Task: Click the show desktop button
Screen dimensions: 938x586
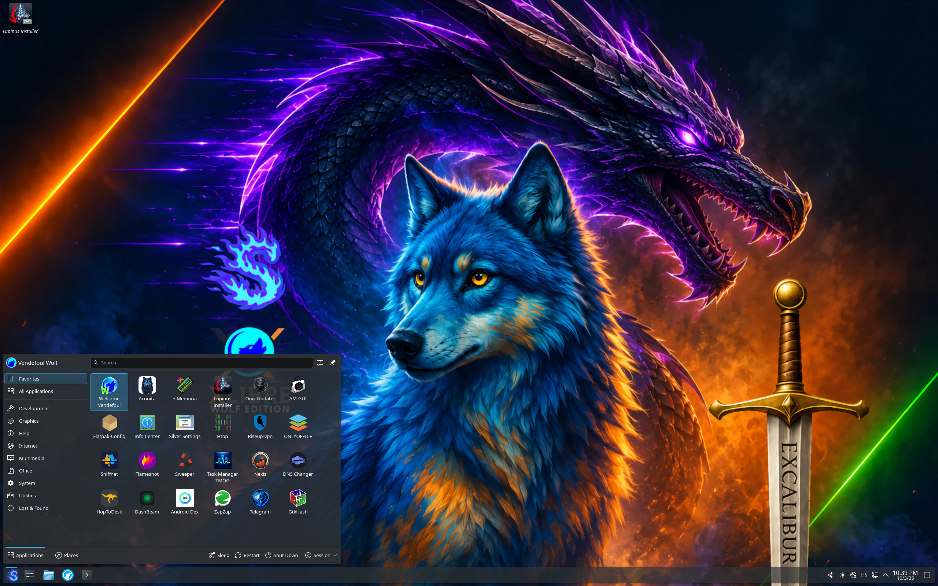Action: (927, 575)
